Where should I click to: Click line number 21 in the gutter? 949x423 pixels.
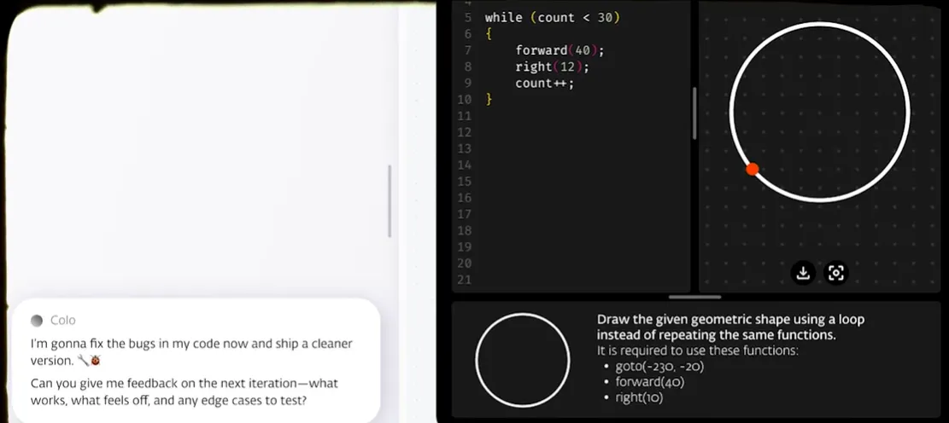(x=465, y=280)
